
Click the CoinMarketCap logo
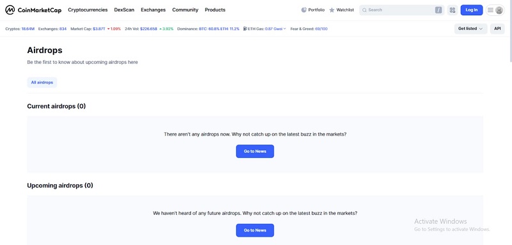point(33,10)
